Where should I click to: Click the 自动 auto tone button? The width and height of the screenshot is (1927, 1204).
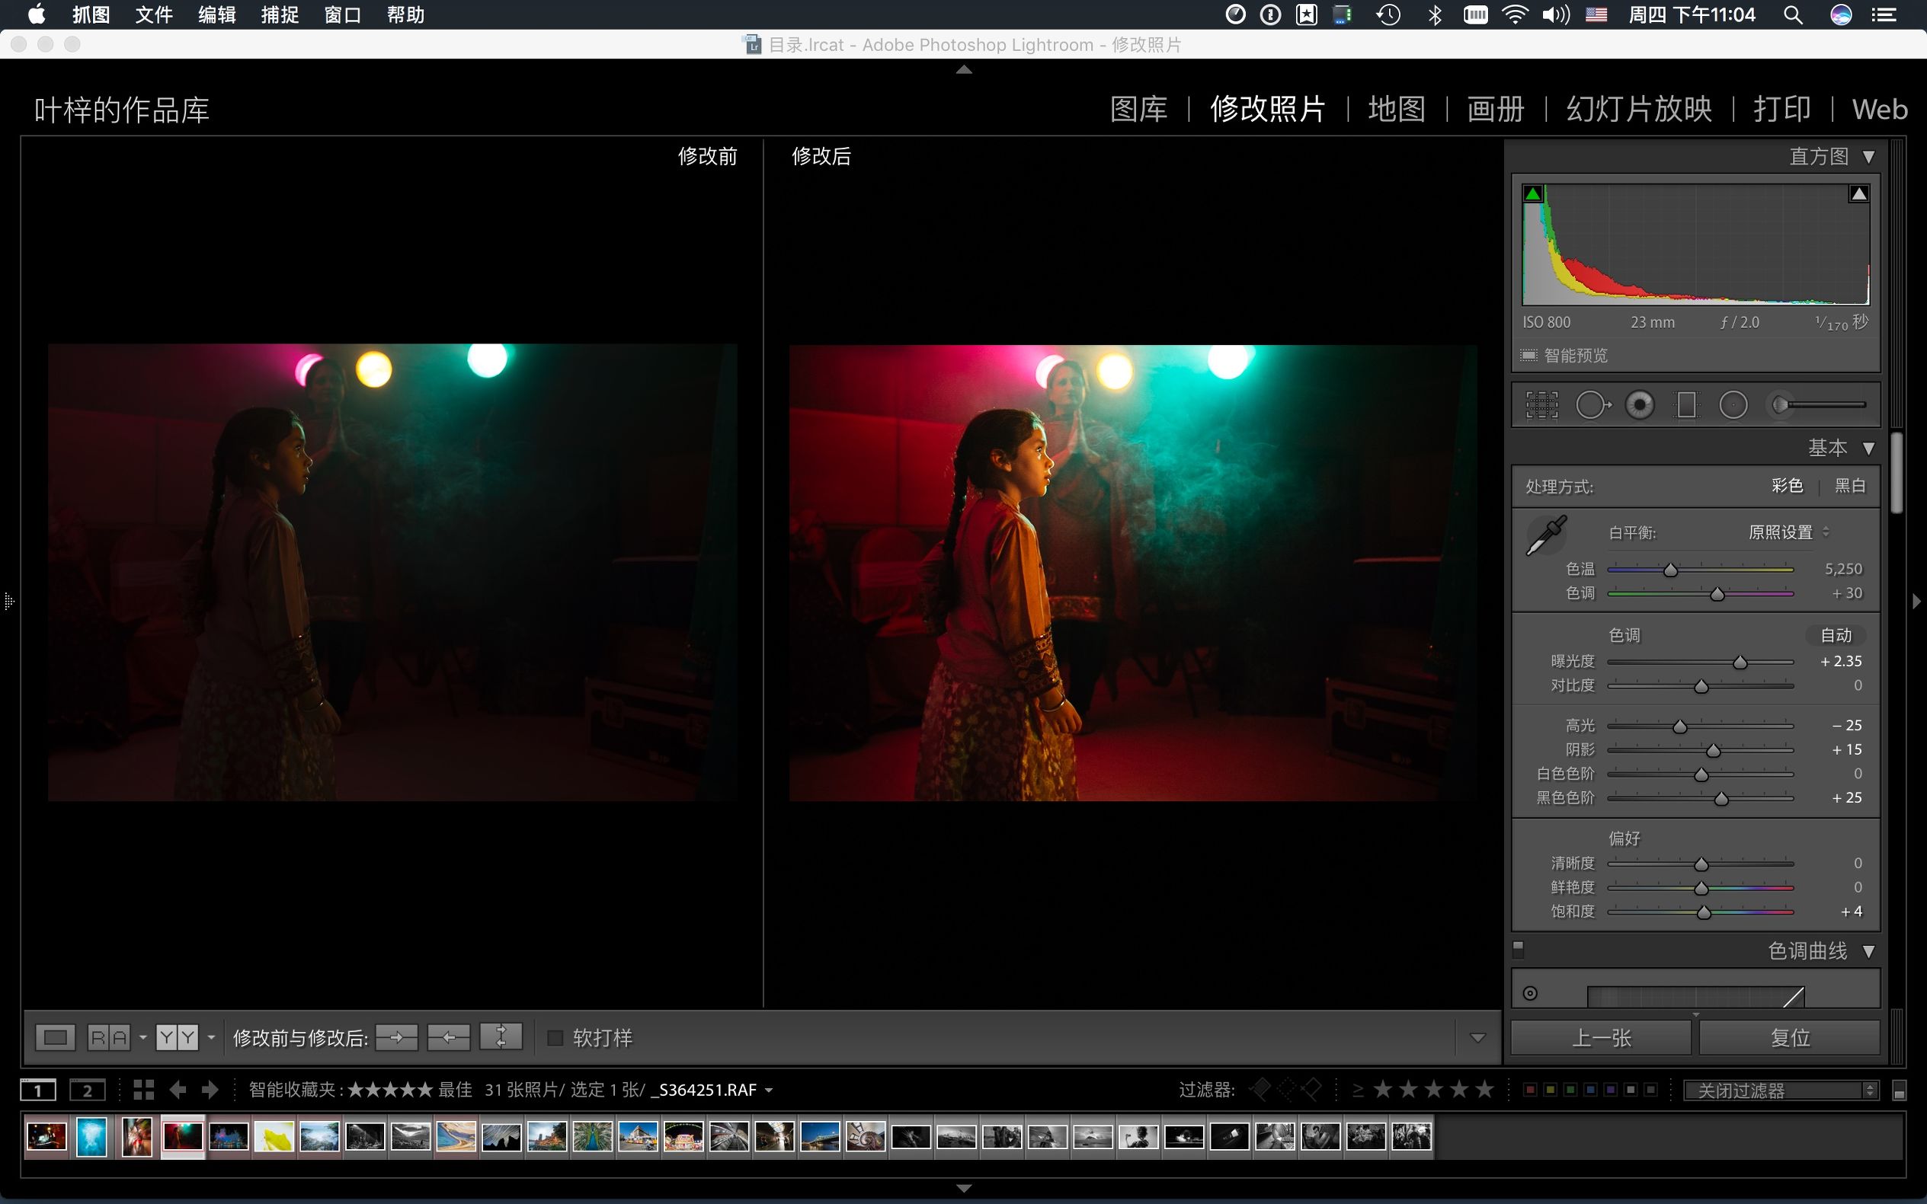[1836, 635]
